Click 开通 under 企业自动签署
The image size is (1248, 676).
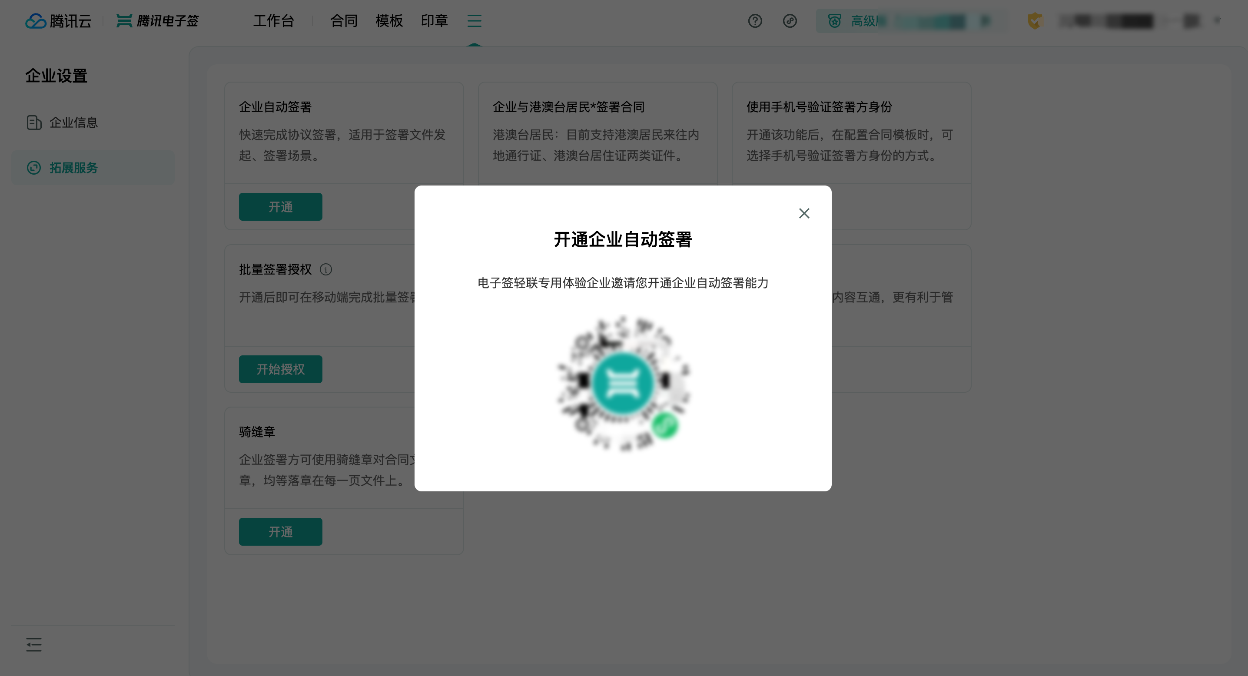(281, 207)
